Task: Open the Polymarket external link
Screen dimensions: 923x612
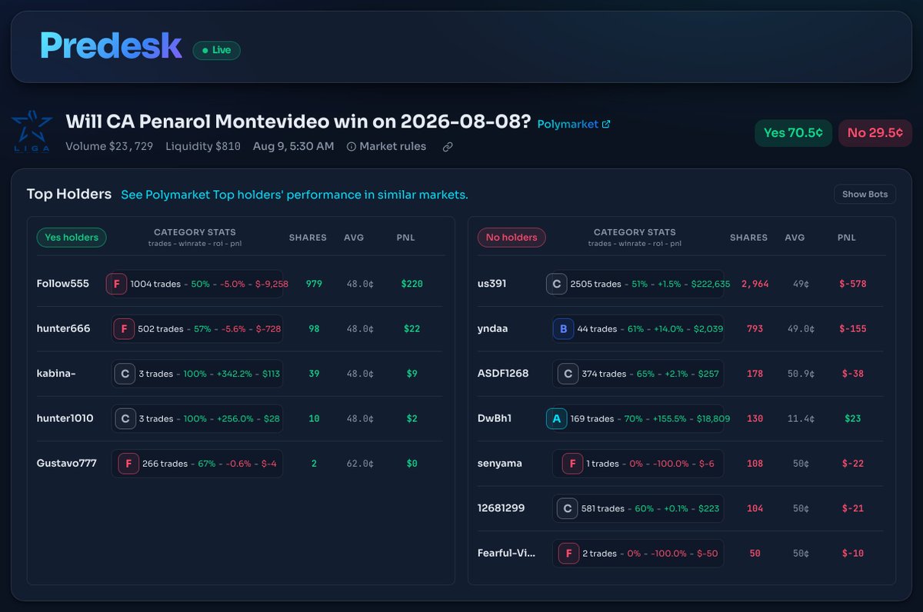Action: coord(573,124)
